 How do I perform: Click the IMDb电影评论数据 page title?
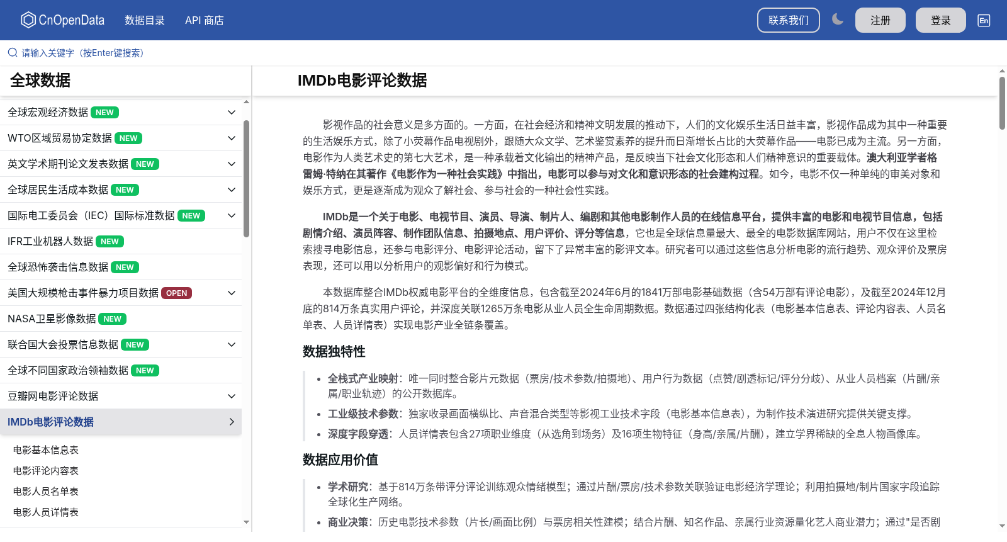(362, 81)
